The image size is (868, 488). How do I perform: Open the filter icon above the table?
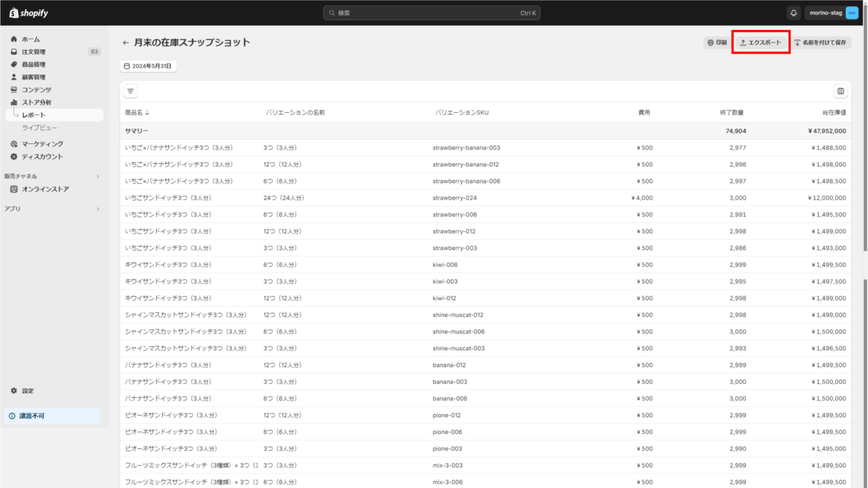[x=131, y=91]
